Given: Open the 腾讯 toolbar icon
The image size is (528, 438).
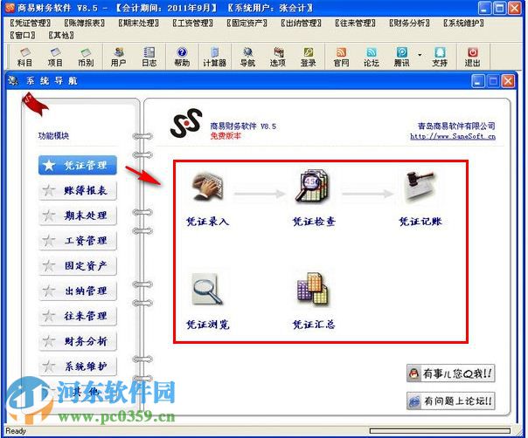Looking at the screenshot, I should (402, 57).
